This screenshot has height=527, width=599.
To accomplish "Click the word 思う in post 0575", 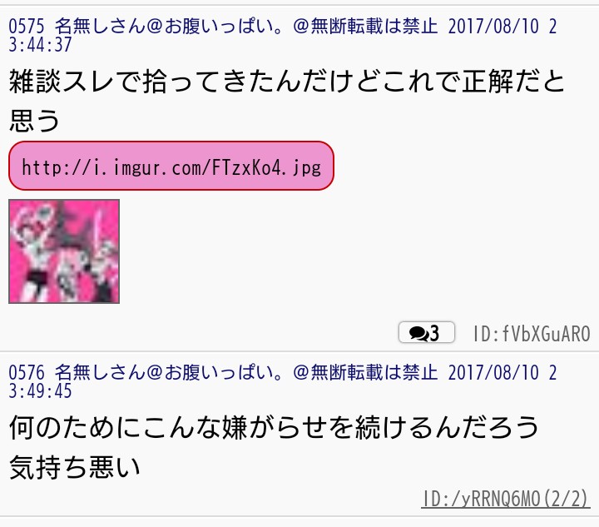I will click(34, 121).
